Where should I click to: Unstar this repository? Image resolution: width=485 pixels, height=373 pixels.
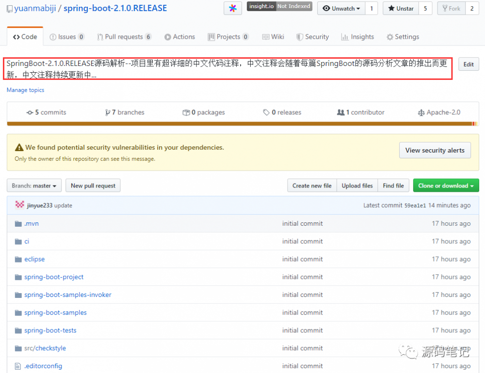pos(400,8)
